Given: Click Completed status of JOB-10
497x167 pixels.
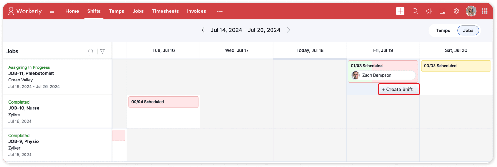Looking at the screenshot, I should point(19,102).
